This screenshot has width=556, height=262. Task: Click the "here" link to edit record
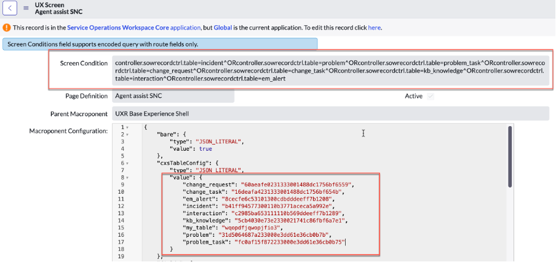point(374,27)
